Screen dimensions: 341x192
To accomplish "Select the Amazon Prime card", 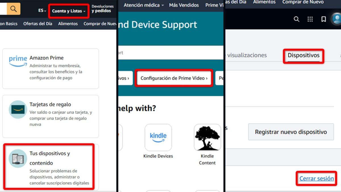I will click(51, 69).
